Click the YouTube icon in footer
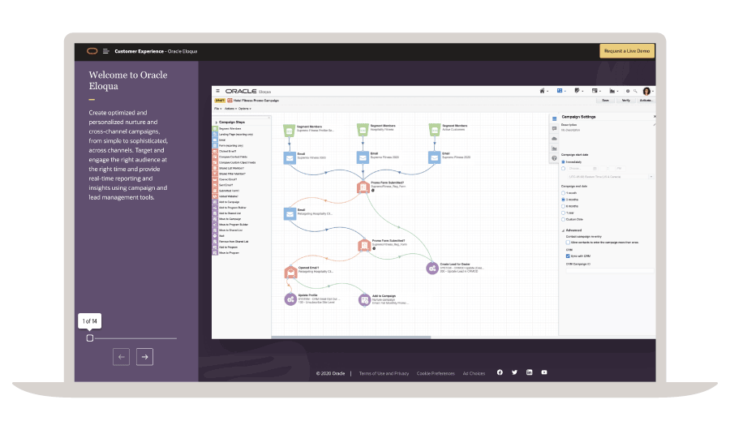This screenshot has width=730, height=430. 544,372
